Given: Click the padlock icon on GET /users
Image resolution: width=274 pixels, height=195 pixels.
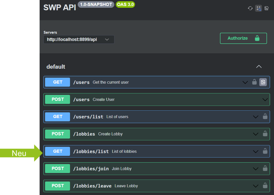Looking at the screenshot, I should tap(255, 82).
